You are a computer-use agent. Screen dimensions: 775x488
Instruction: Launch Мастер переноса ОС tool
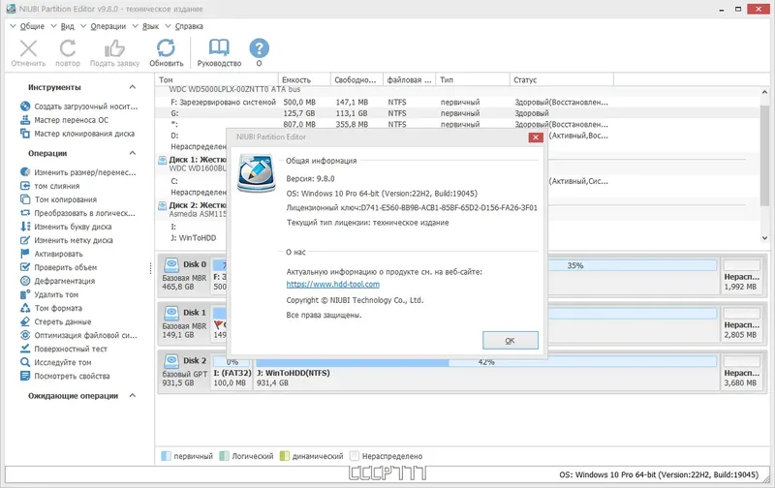[71, 120]
